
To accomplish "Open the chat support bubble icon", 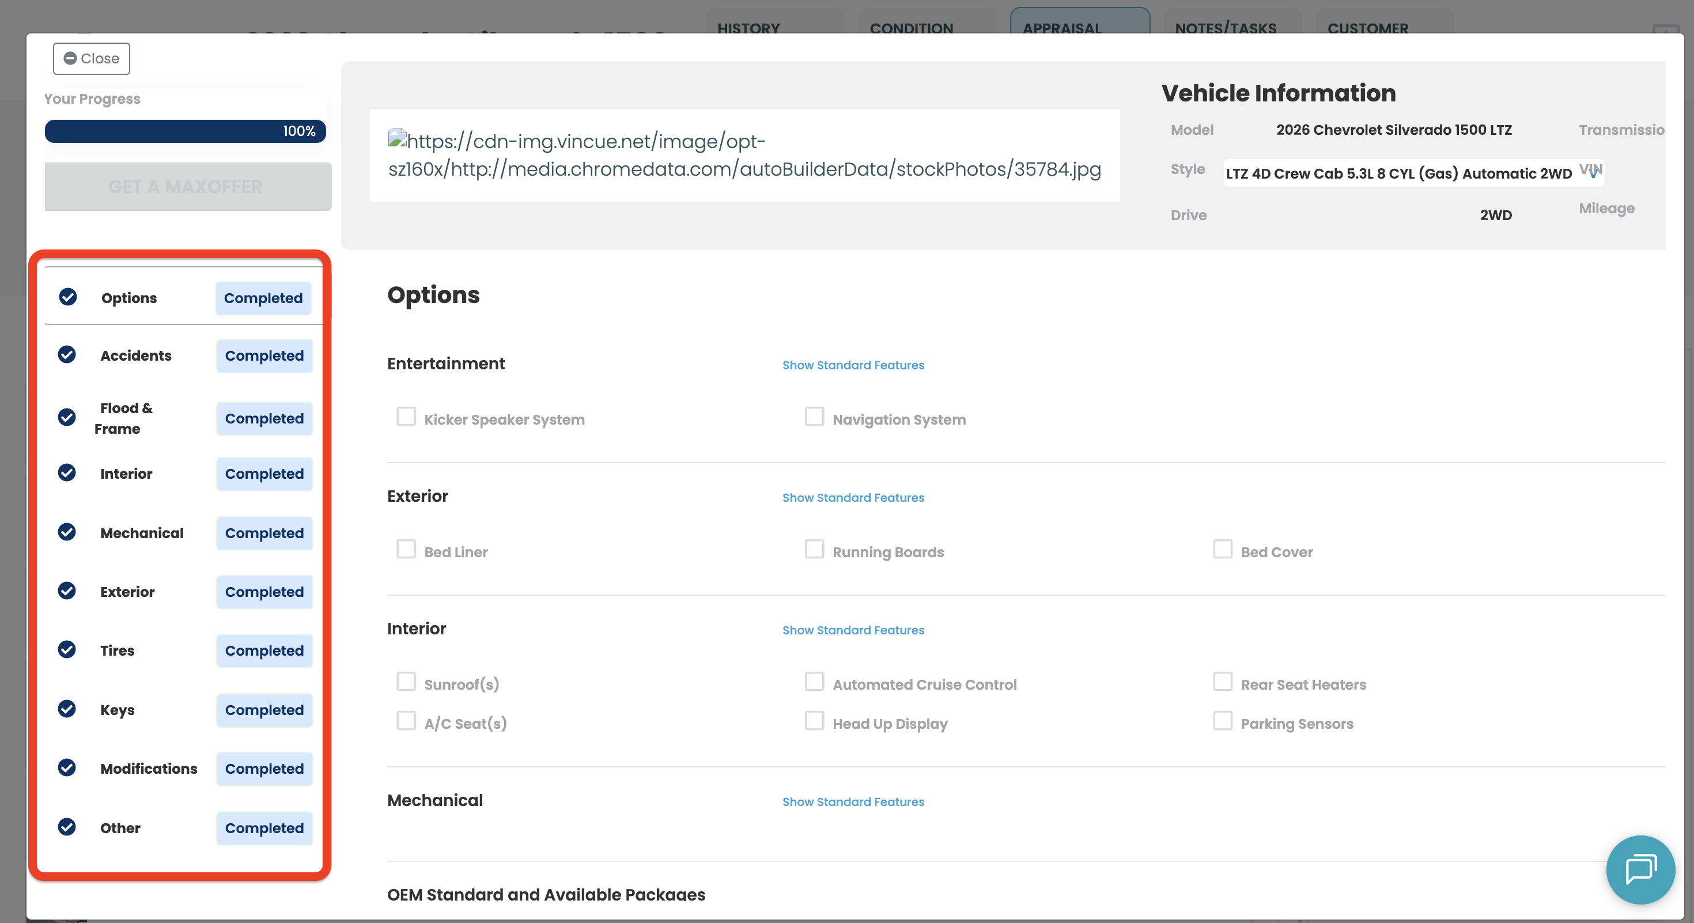I will tap(1640, 869).
